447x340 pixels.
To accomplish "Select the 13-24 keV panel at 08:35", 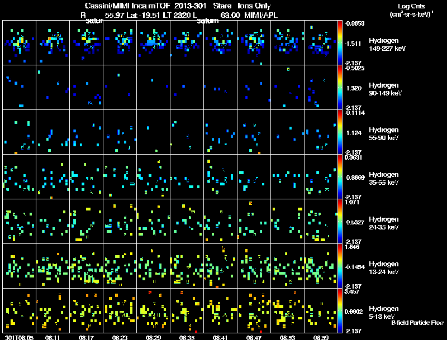I will tap(187, 266).
